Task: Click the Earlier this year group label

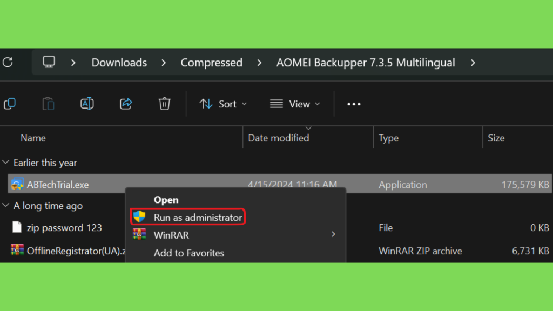Action: click(x=45, y=163)
